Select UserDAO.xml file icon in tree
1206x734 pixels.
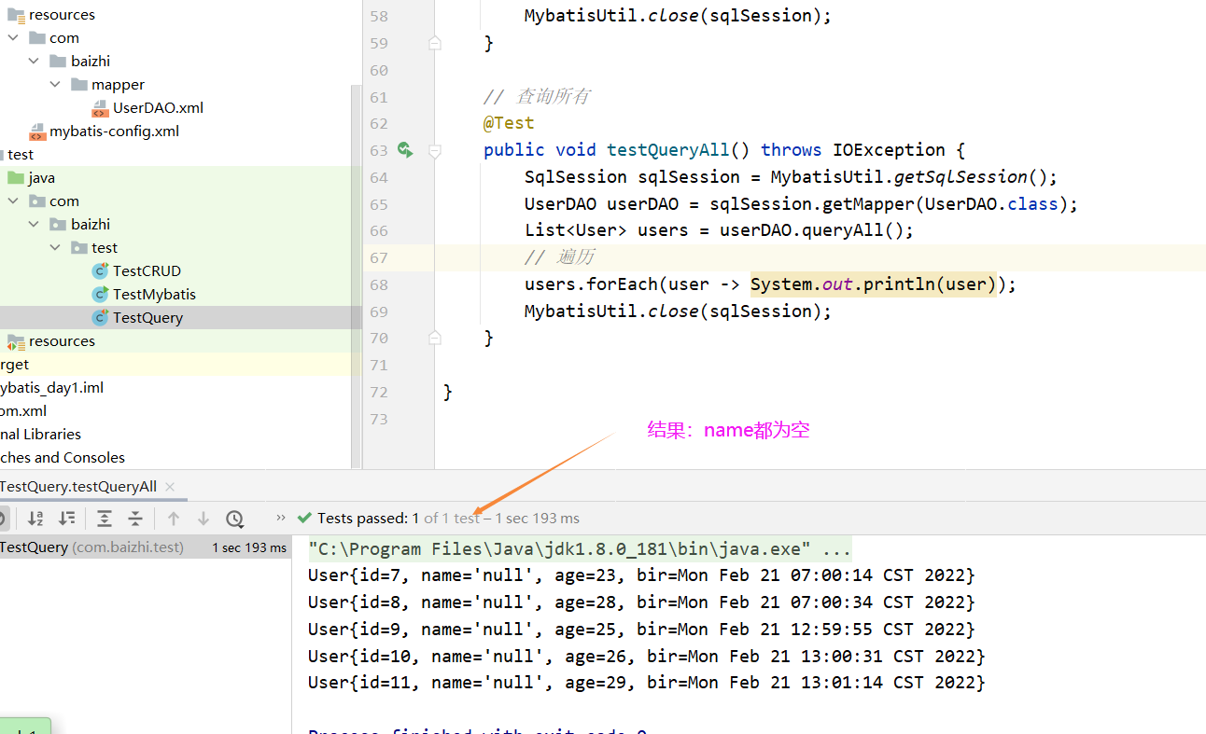coord(100,107)
